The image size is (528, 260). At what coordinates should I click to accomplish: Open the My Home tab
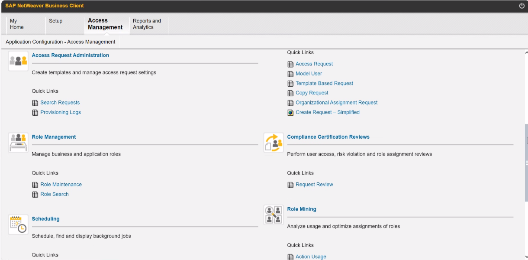coord(17,24)
